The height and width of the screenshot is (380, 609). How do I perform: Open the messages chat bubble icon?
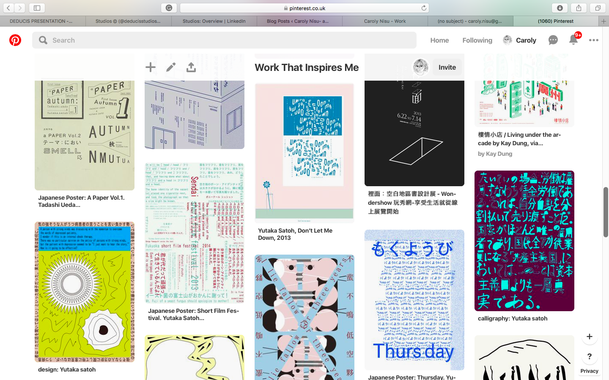(x=553, y=40)
